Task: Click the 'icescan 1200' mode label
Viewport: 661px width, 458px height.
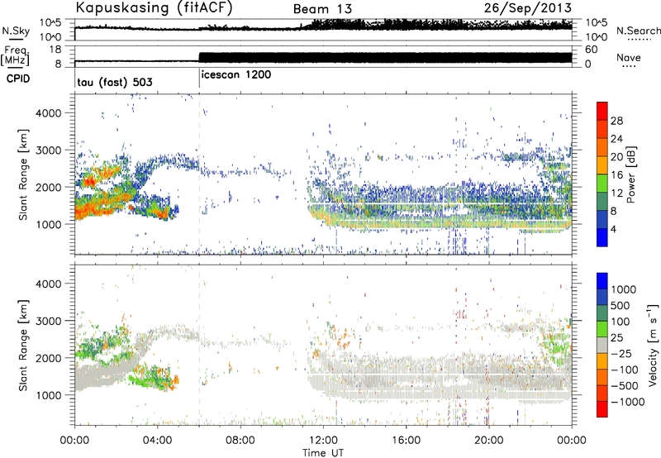Action: pyautogui.click(x=236, y=75)
